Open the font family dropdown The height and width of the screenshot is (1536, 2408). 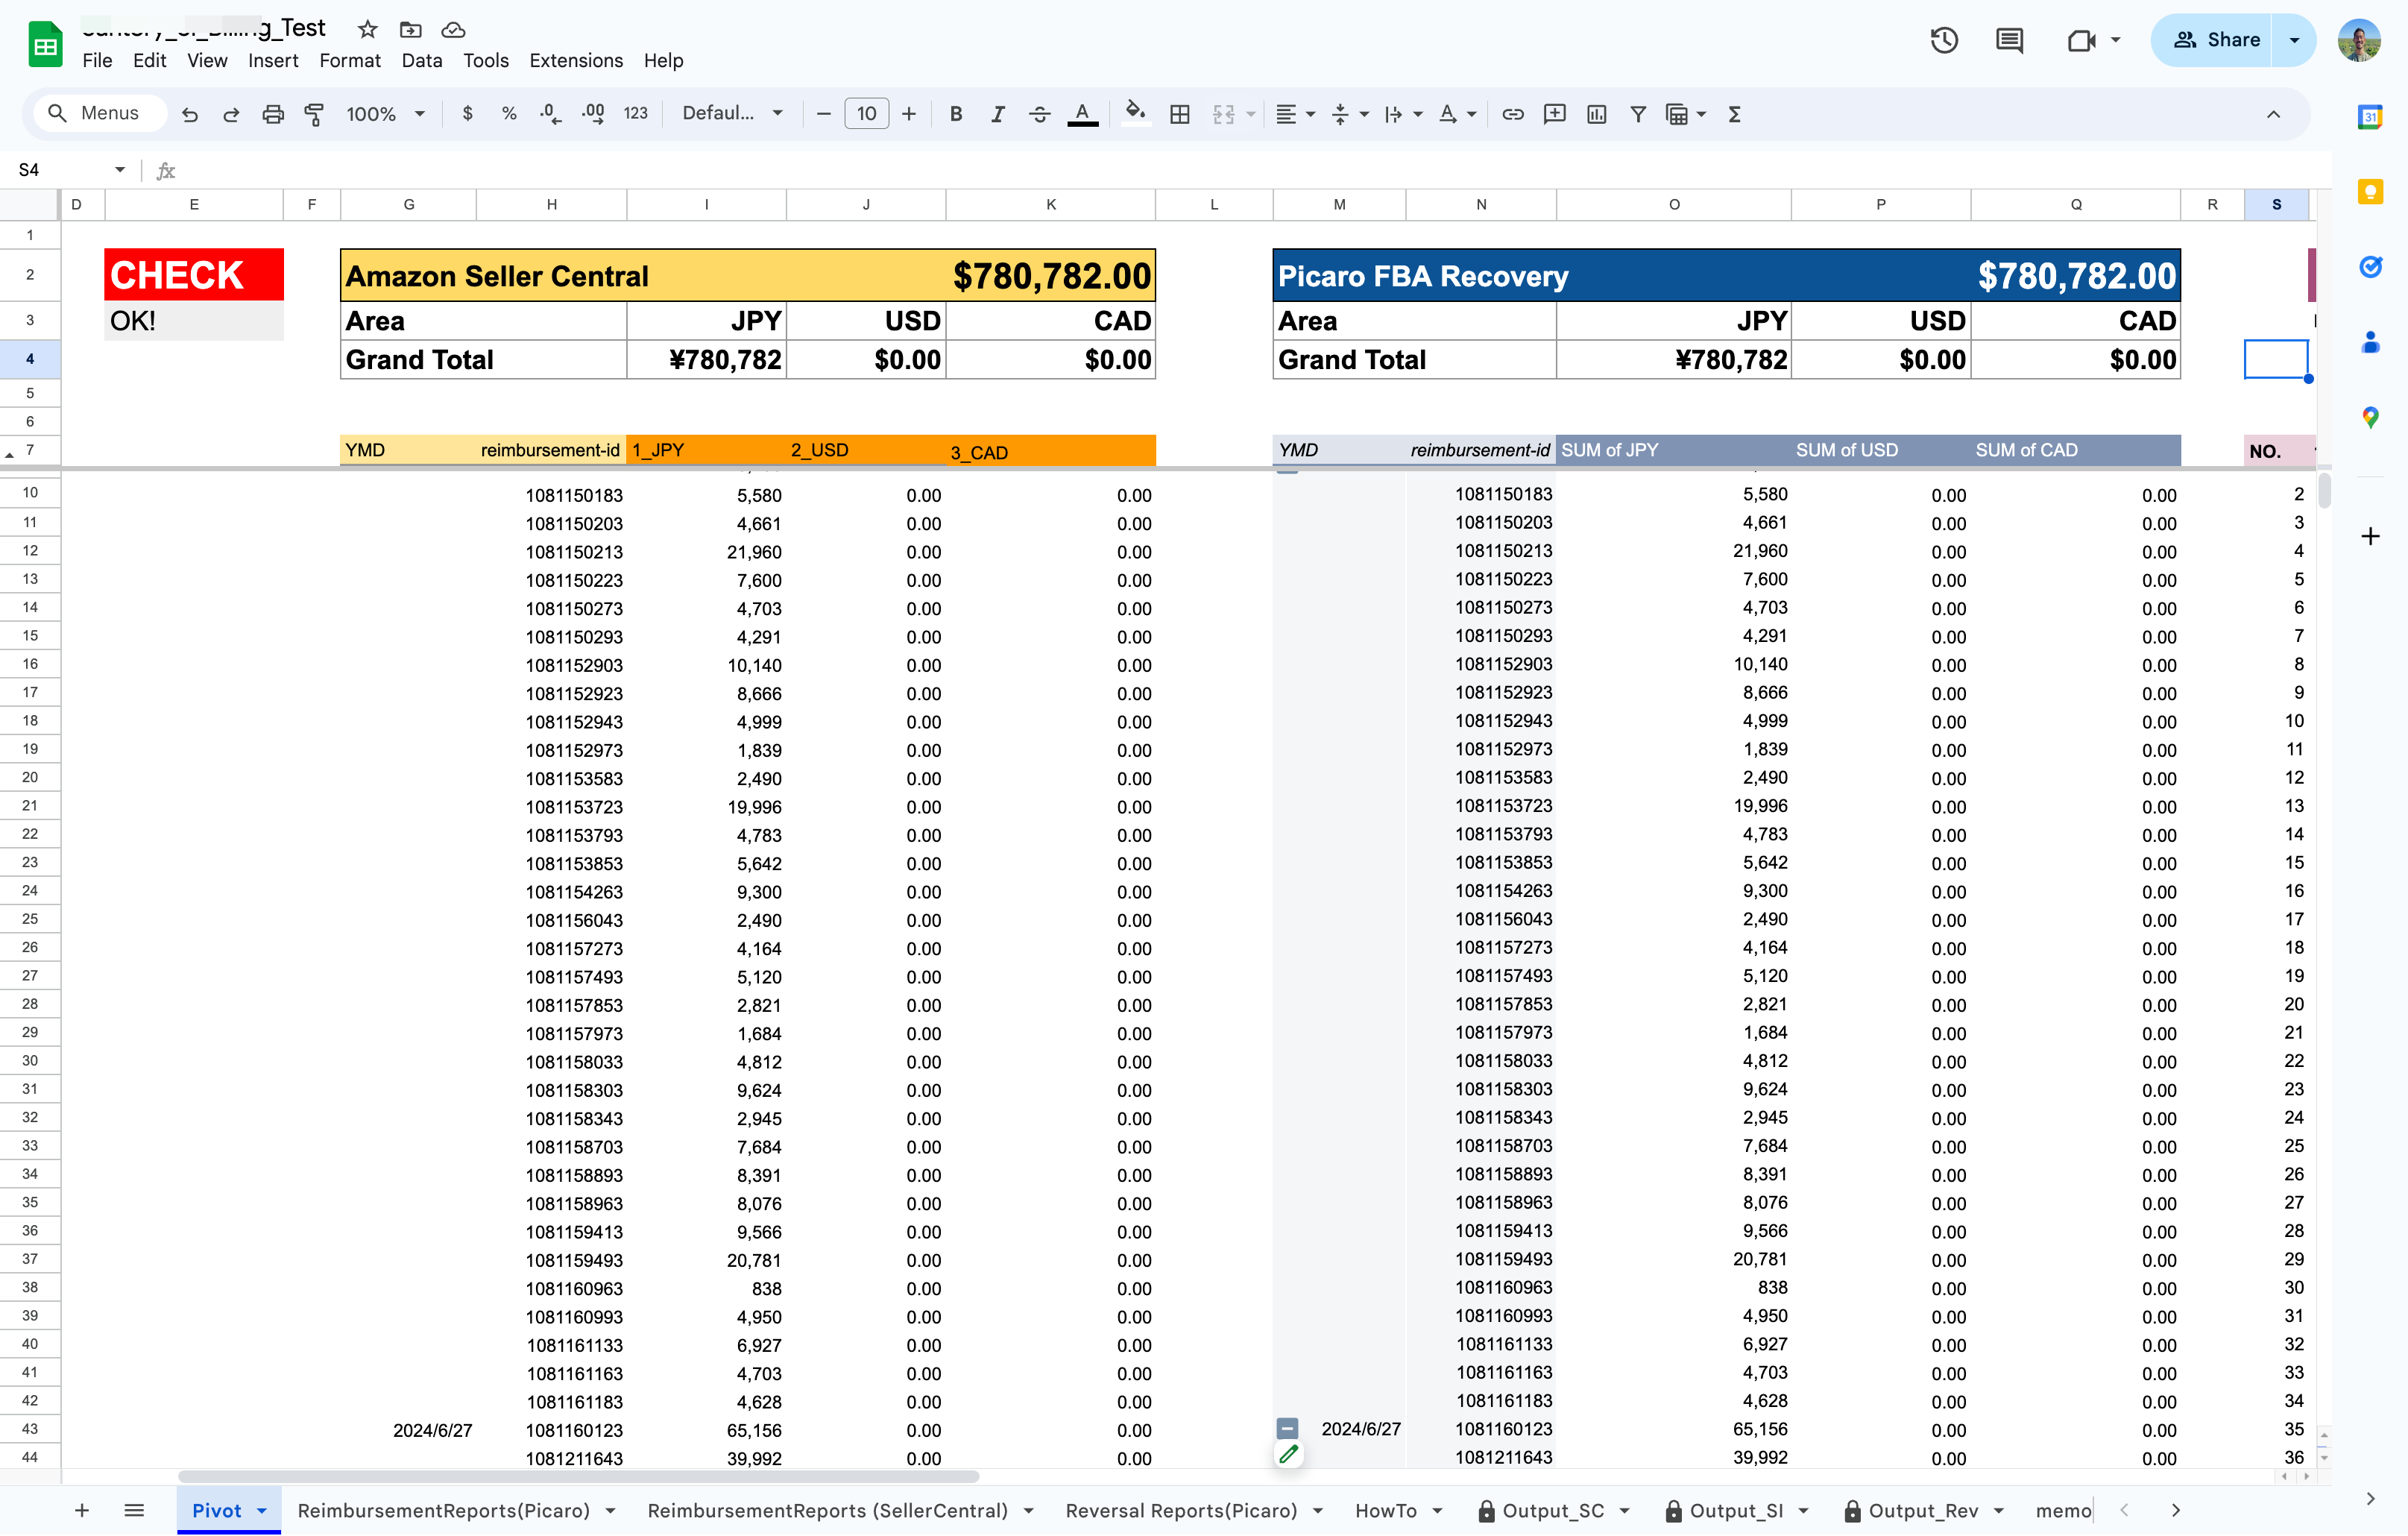[732, 114]
